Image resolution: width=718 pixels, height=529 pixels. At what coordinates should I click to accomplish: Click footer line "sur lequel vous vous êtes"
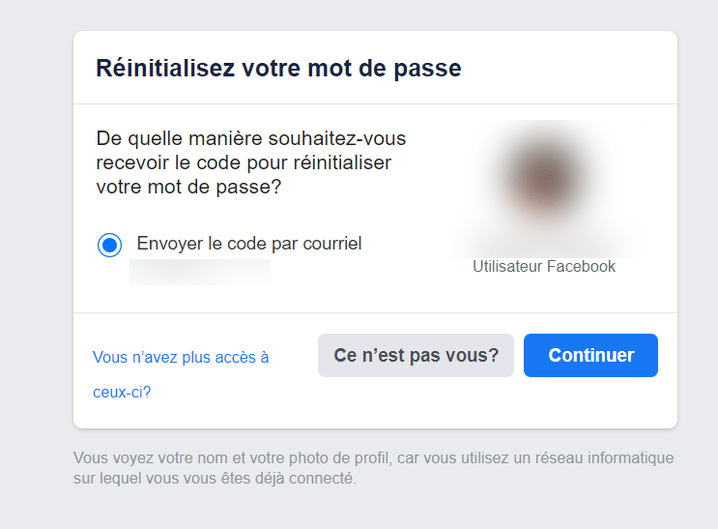215,478
